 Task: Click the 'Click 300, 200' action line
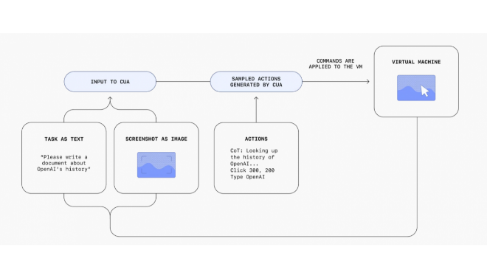pyautogui.click(x=252, y=170)
